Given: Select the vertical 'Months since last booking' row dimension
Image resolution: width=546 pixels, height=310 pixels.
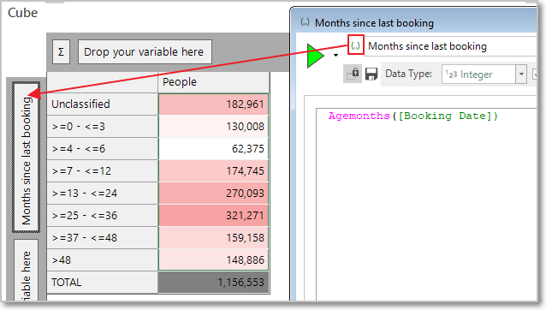Looking at the screenshot, I should (27, 157).
